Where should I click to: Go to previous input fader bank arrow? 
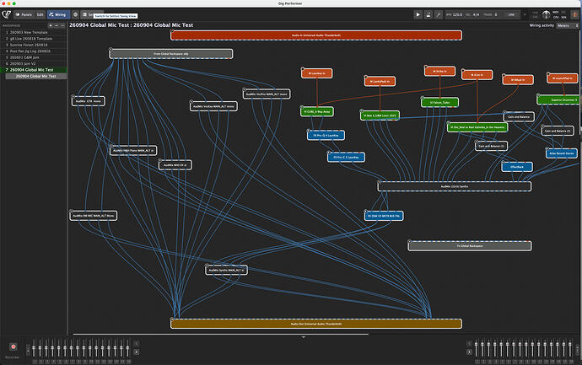coord(136,343)
